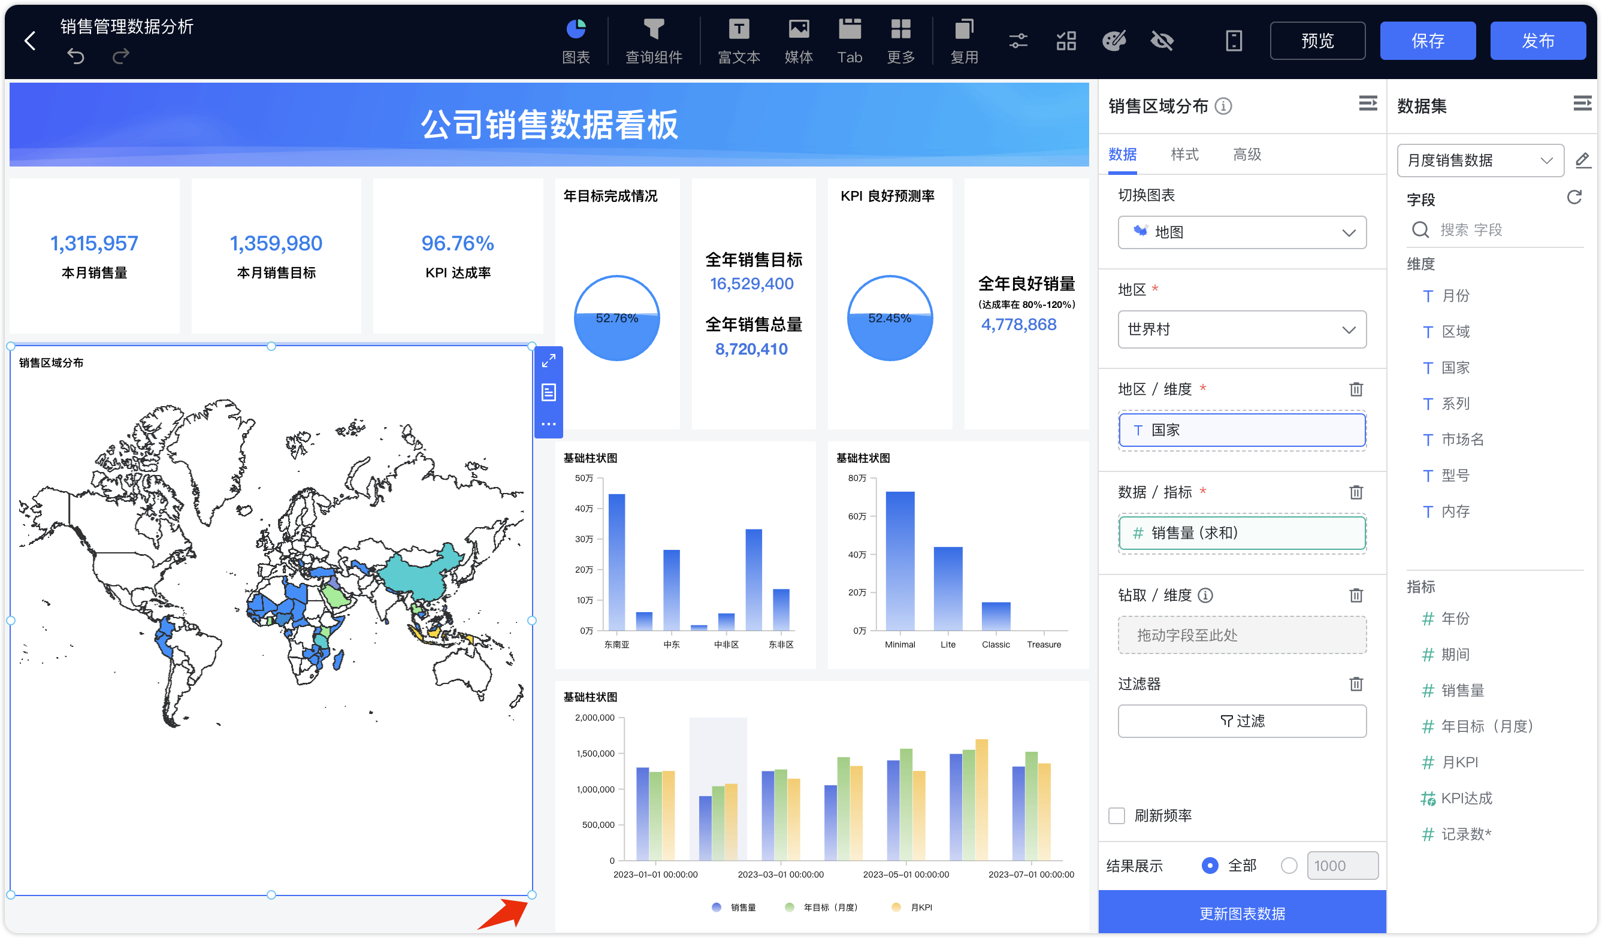1602x938 pixels.
Task: Click the 钻取 / 维度 info icon
Action: [x=1205, y=595]
